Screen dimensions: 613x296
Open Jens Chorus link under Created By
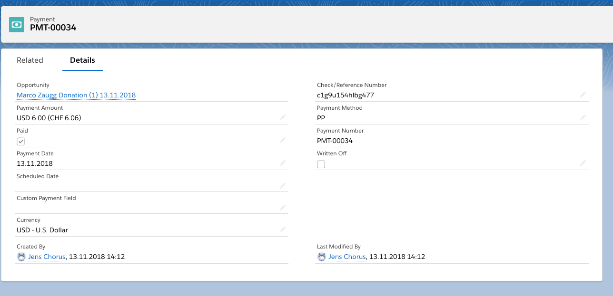pos(47,257)
